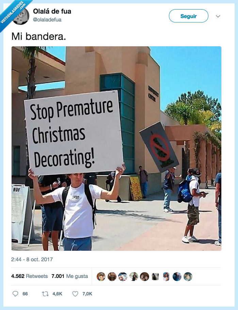
Task: Open the protest sign photo
Action: (x=116, y=149)
